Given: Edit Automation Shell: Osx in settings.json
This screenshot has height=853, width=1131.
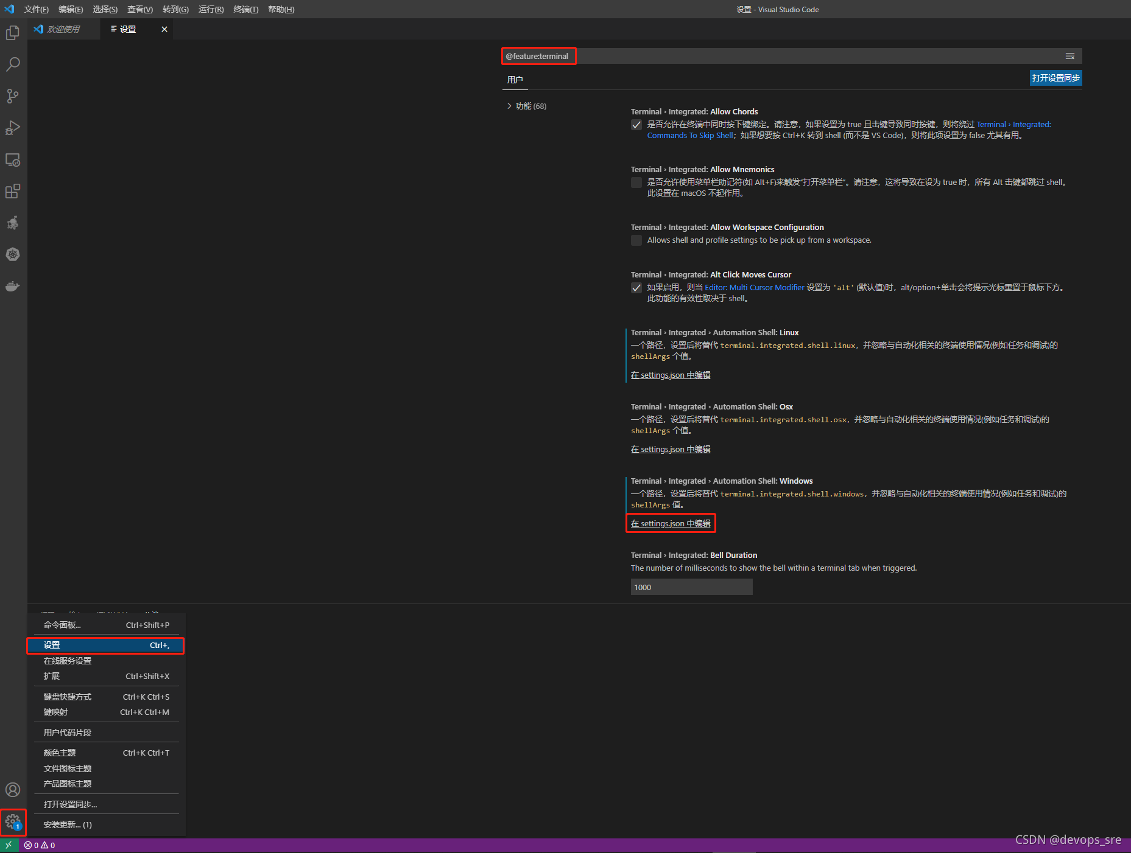Looking at the screenshot, I should tap(671, 449).
